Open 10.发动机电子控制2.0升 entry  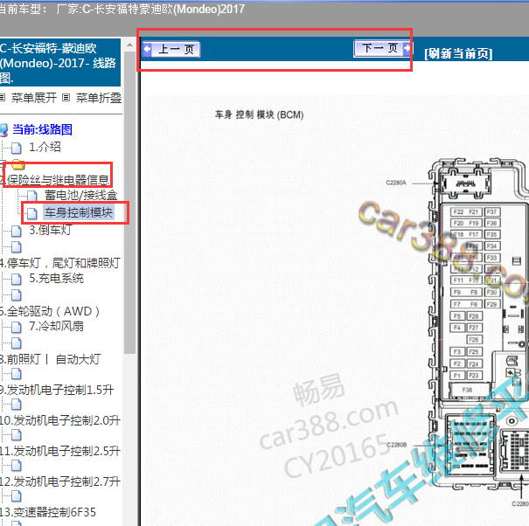[x=60, y=420]
